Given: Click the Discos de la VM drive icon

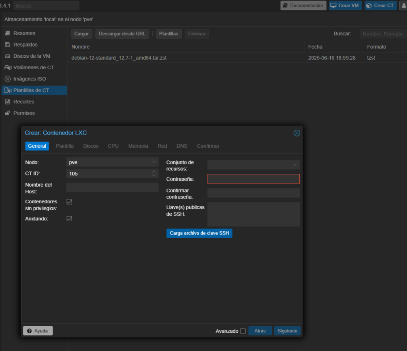Looking at the screenshot, I should (8, 56).
